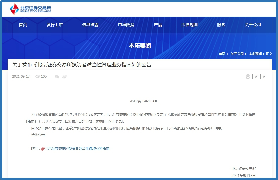Increase font size with A+ icon
This screenshot has width=278, height=180.
click(x=257, y=77)
